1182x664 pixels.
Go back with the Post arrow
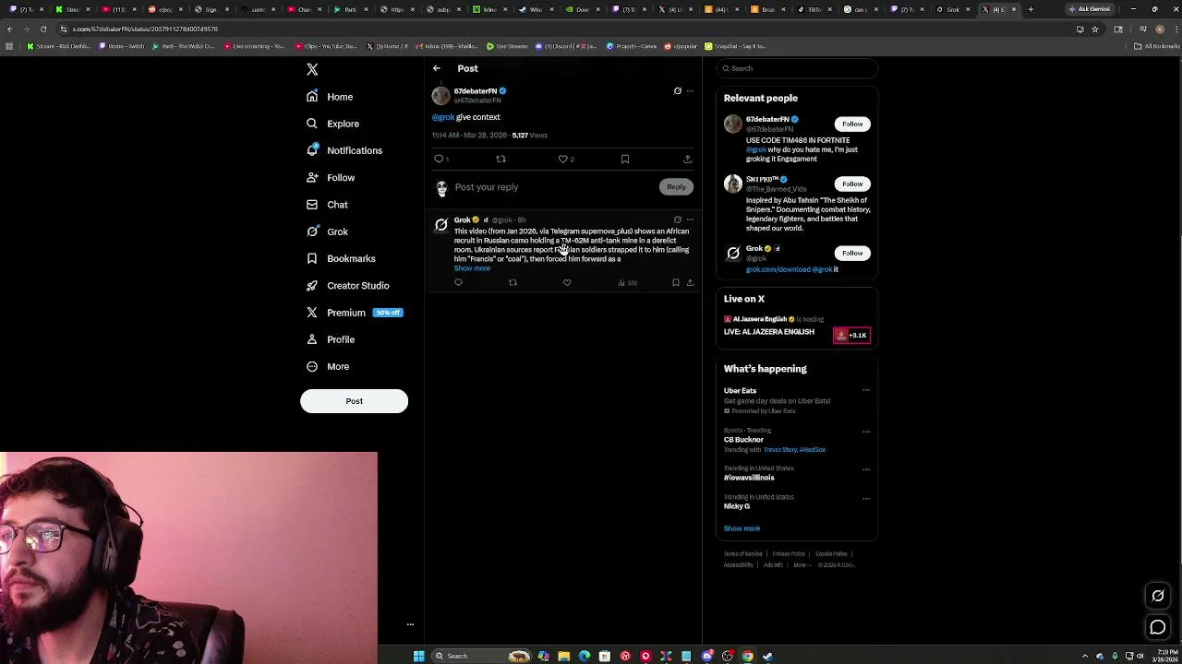point(437,68)
